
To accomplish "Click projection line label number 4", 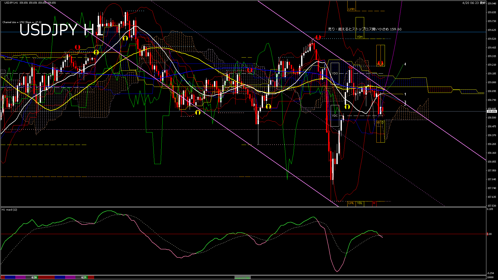I will tap(405, 64).
